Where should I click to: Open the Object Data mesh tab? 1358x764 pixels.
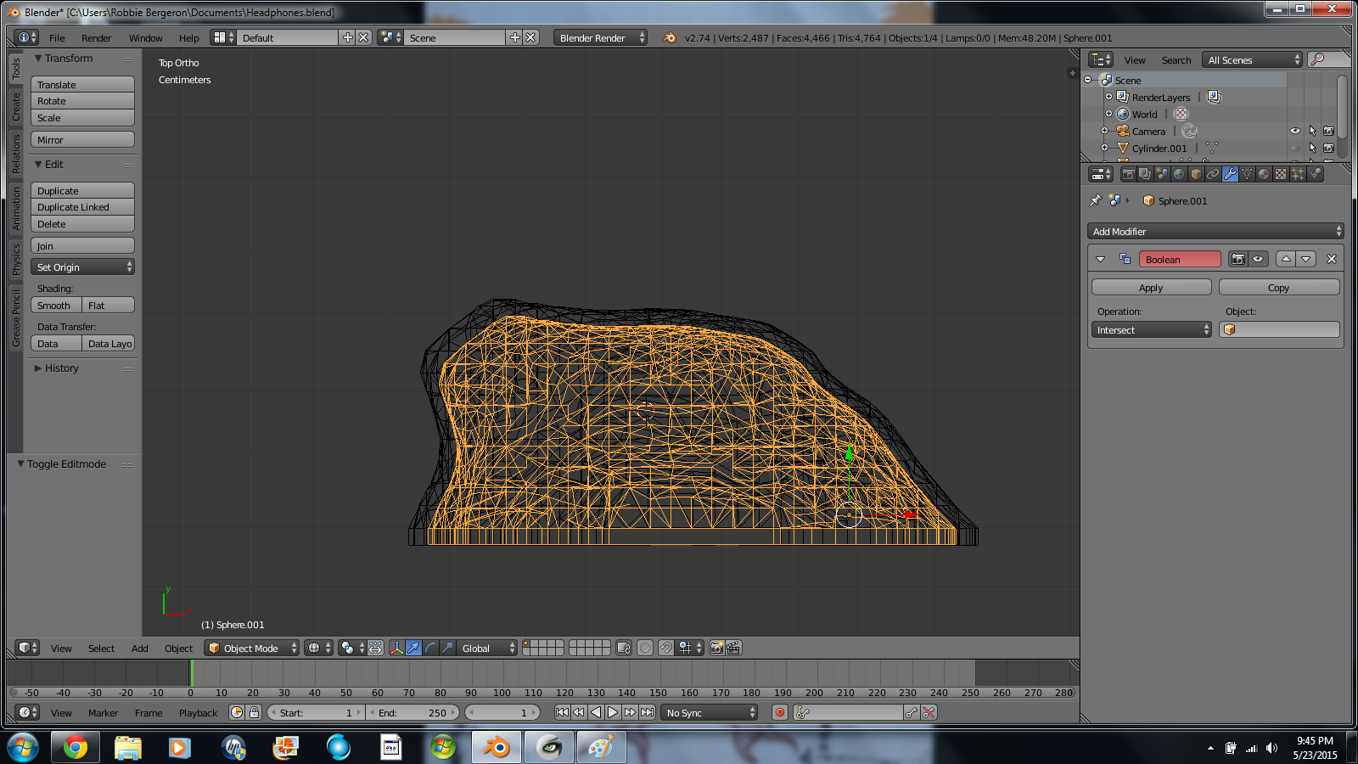(x=1247, y=174)
